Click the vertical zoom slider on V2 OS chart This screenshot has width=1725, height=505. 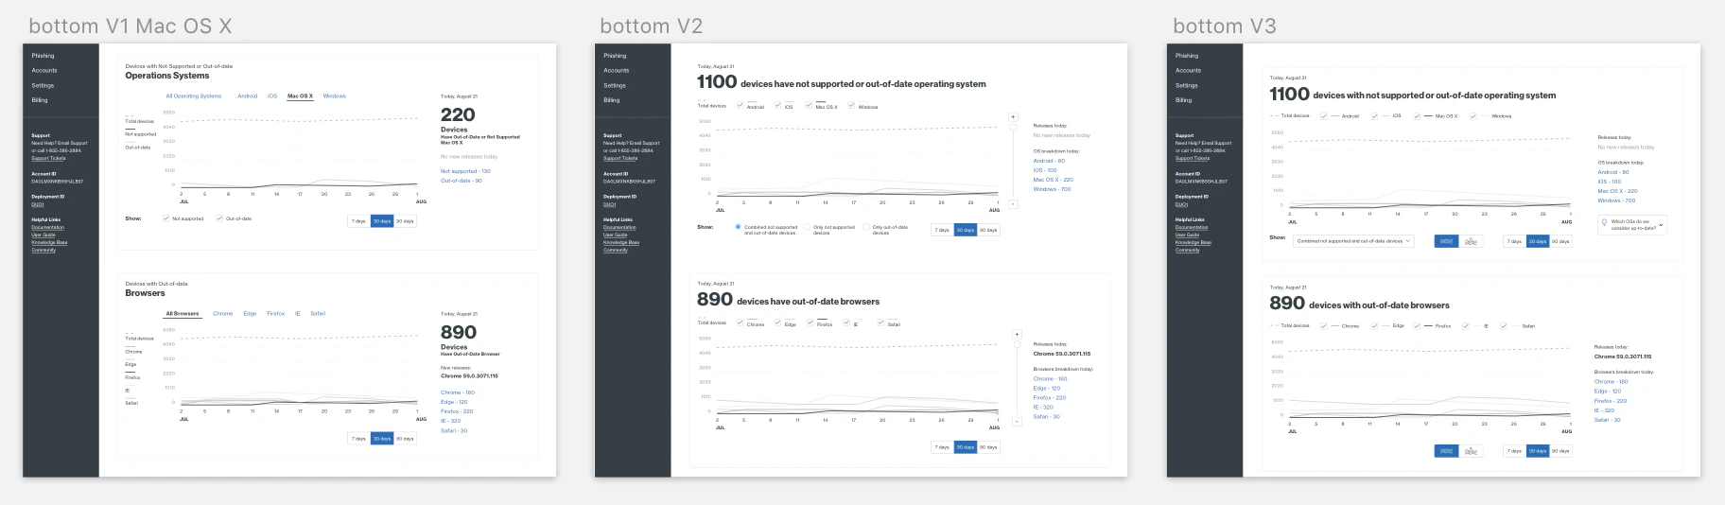point(1013,161)
